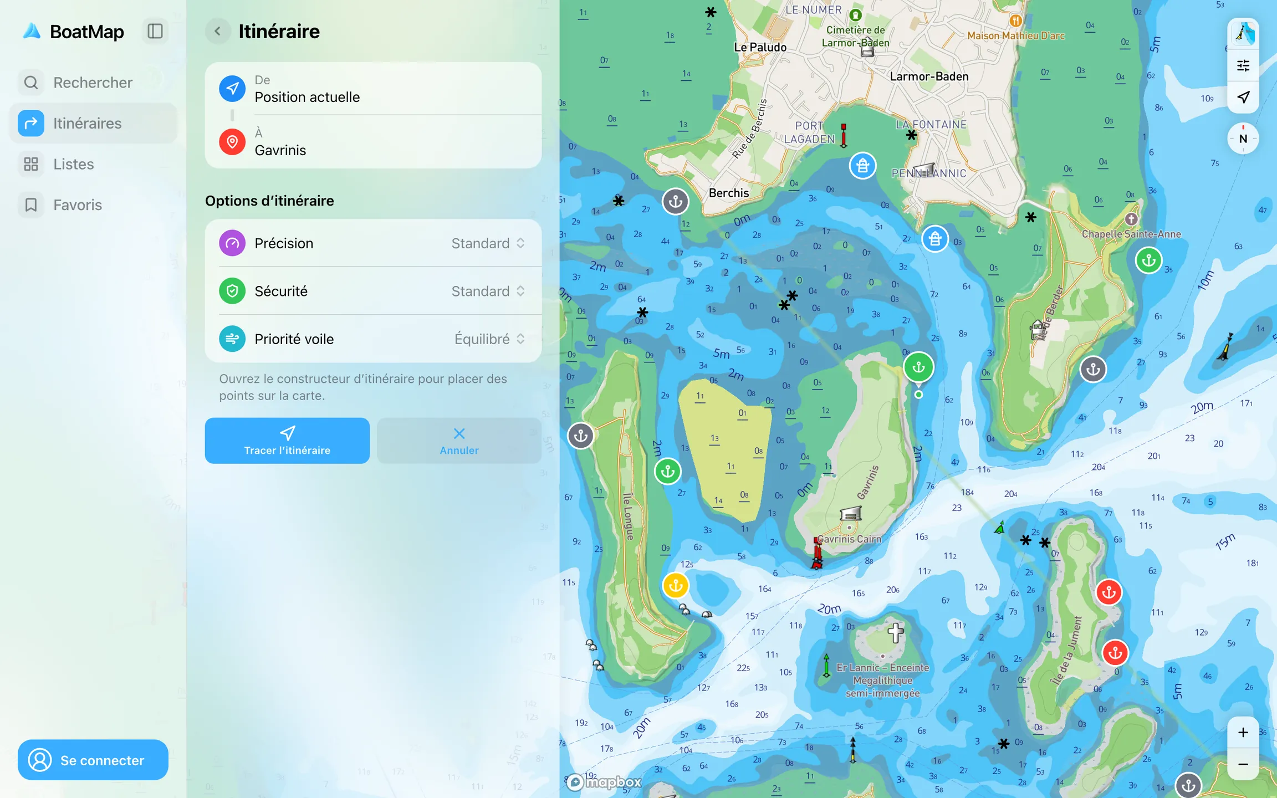This screenshot has height=798, width=1277.
Task: Zoom out with the minus button
Action: pos(1243,764)
